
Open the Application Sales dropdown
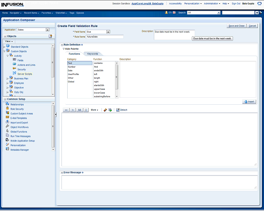(x=47, y=30)
